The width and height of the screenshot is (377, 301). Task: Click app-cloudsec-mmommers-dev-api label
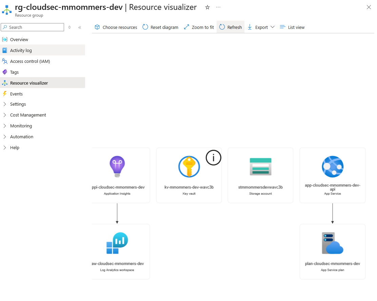(x=333, y=187)
